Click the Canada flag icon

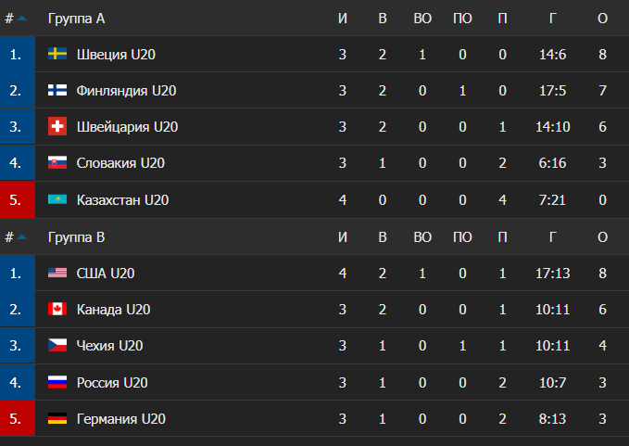[x=57, y=309]
